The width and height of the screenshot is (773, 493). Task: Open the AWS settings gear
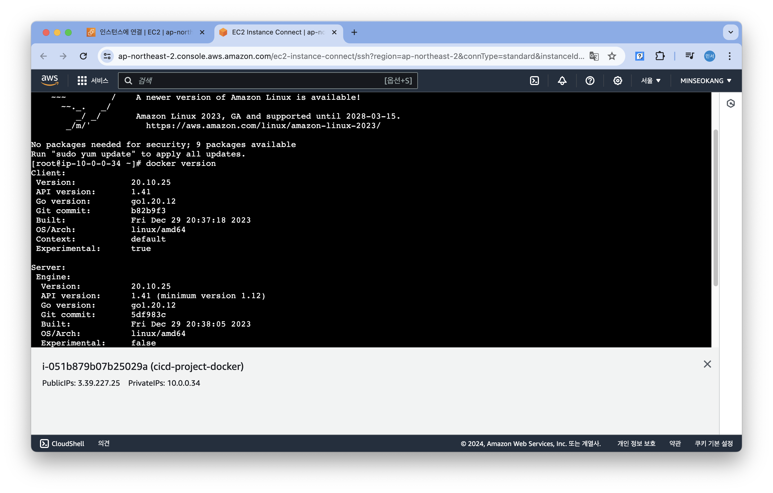point(617,81)
